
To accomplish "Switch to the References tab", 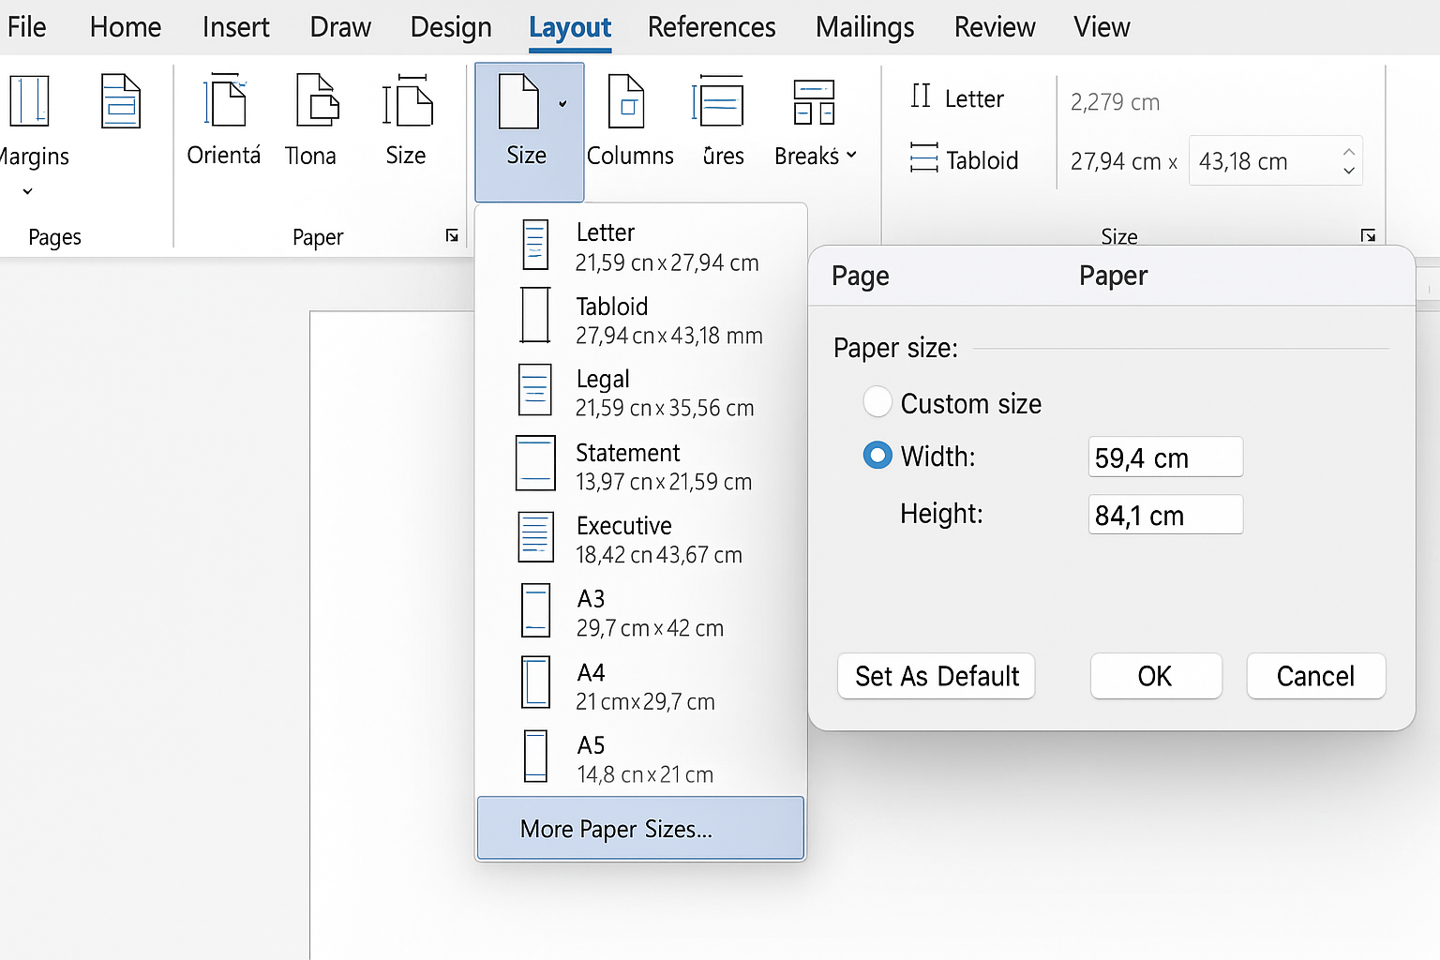I will tap(712, 27).
